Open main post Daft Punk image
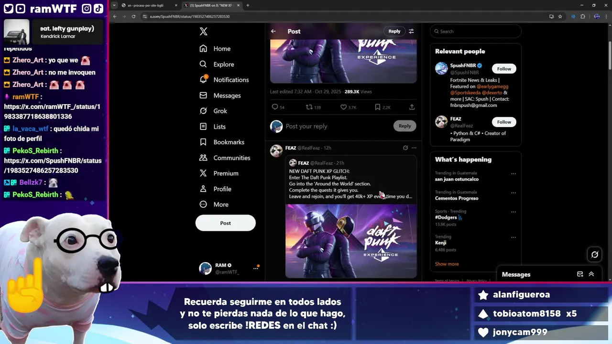The height and width of the screenshot is (344, 612). click(343, 61)
